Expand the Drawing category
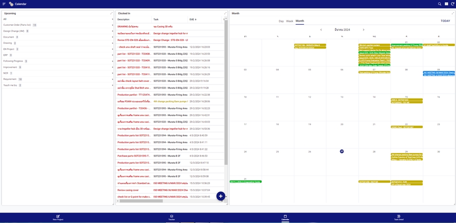 pyautogui.click(x=57, y=43)
